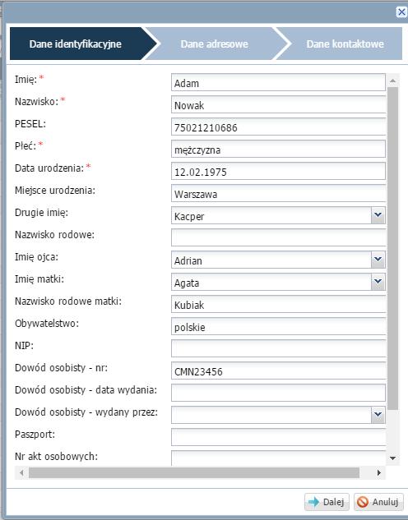Image resolution: width=408 pixels, height=520 pixels.
Task: Click the vertical scrollbar up arrow
Action: [x=392, y=81]
